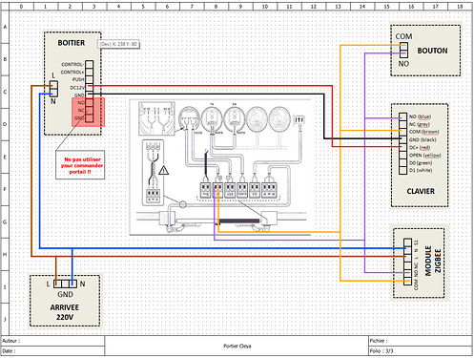Click the 'Fichier :' field in title block
The image size is (474, 358).
421,341
